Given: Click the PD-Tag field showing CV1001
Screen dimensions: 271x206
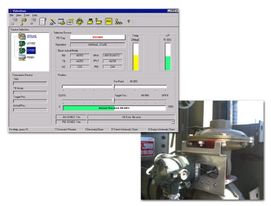Looking at the screenshot, I should (x=98, y=37).
